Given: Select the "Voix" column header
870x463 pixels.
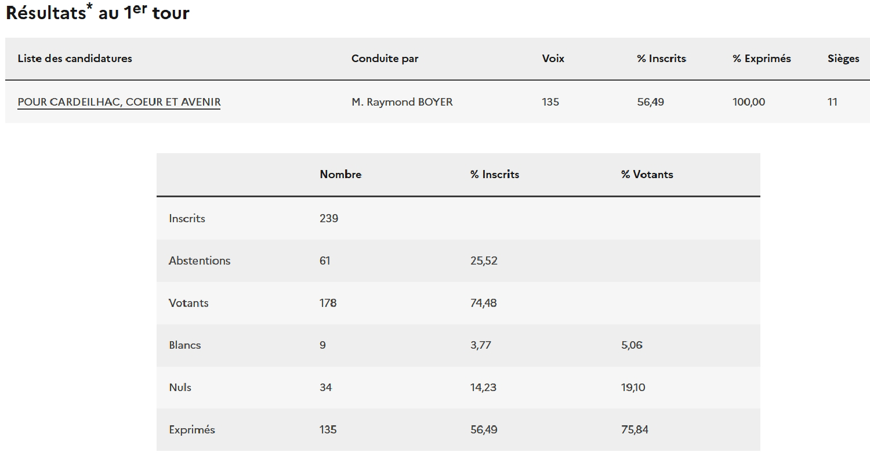Looking at the screenshot, I should pyautogui.click(x=553, y=59).
